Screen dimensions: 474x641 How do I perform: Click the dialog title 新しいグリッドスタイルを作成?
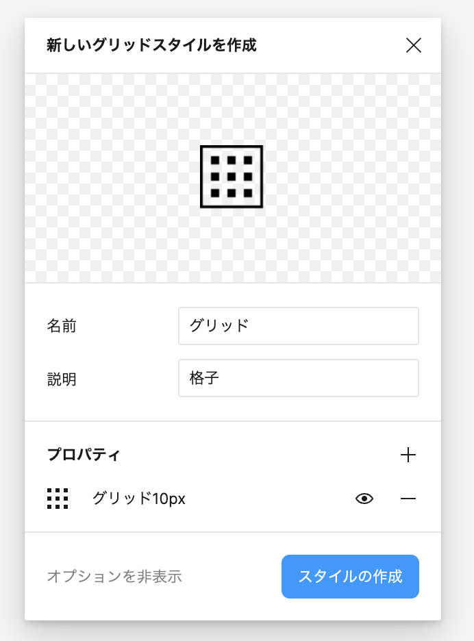(x=151, y=46)
